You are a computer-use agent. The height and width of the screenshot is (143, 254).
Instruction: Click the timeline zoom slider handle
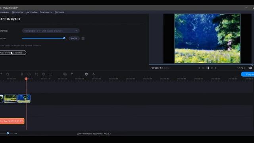pos(8,133)
